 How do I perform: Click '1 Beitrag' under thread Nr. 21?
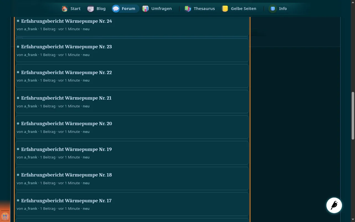pos(48,106)
